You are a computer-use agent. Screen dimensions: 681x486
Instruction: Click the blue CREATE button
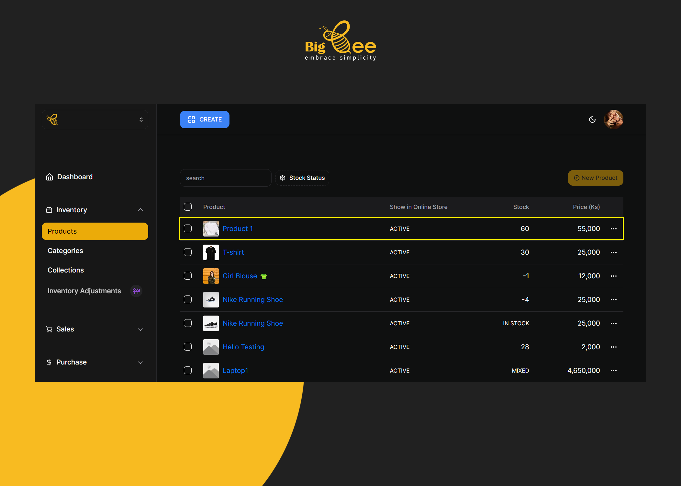click(x=205, y=120)
